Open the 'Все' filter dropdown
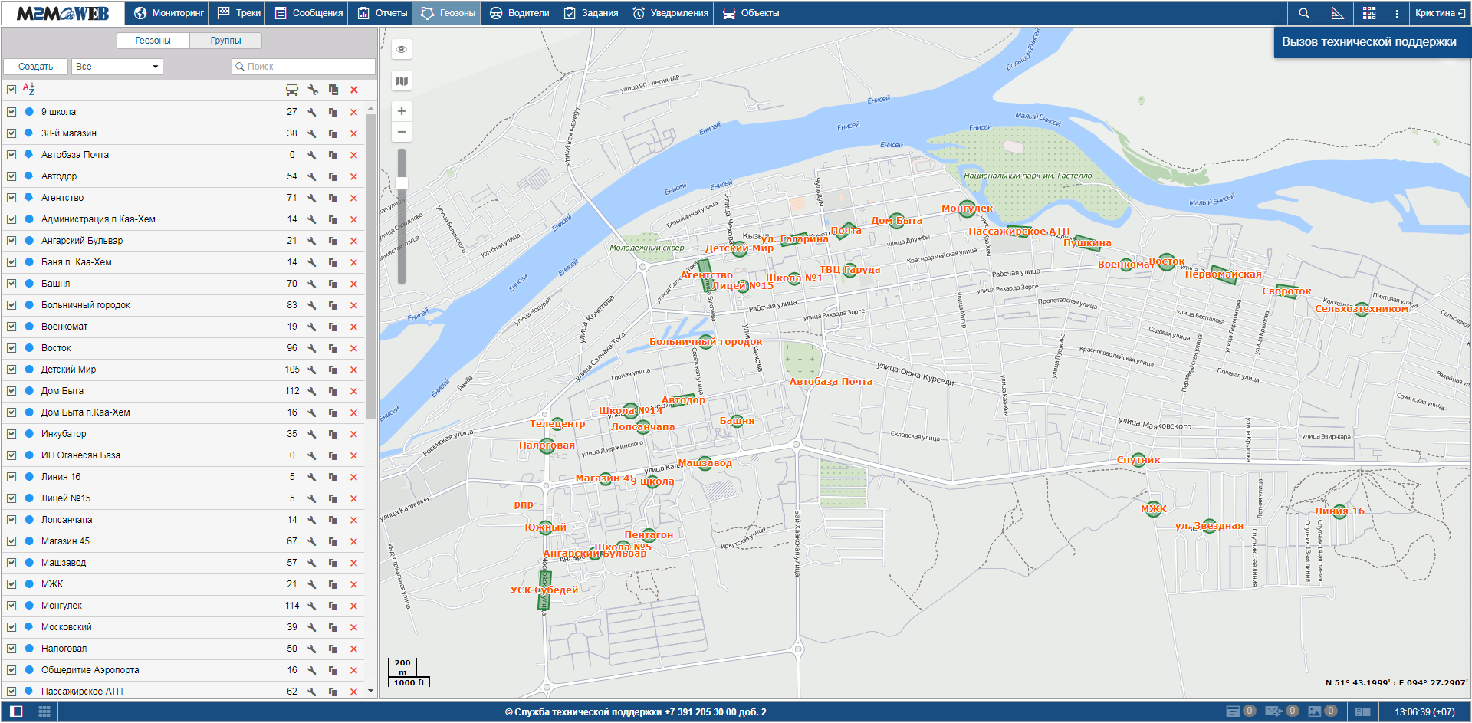1472x723 pixels. (x=117, y=67)
